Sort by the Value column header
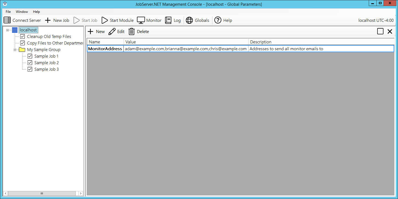 [186, 42]
